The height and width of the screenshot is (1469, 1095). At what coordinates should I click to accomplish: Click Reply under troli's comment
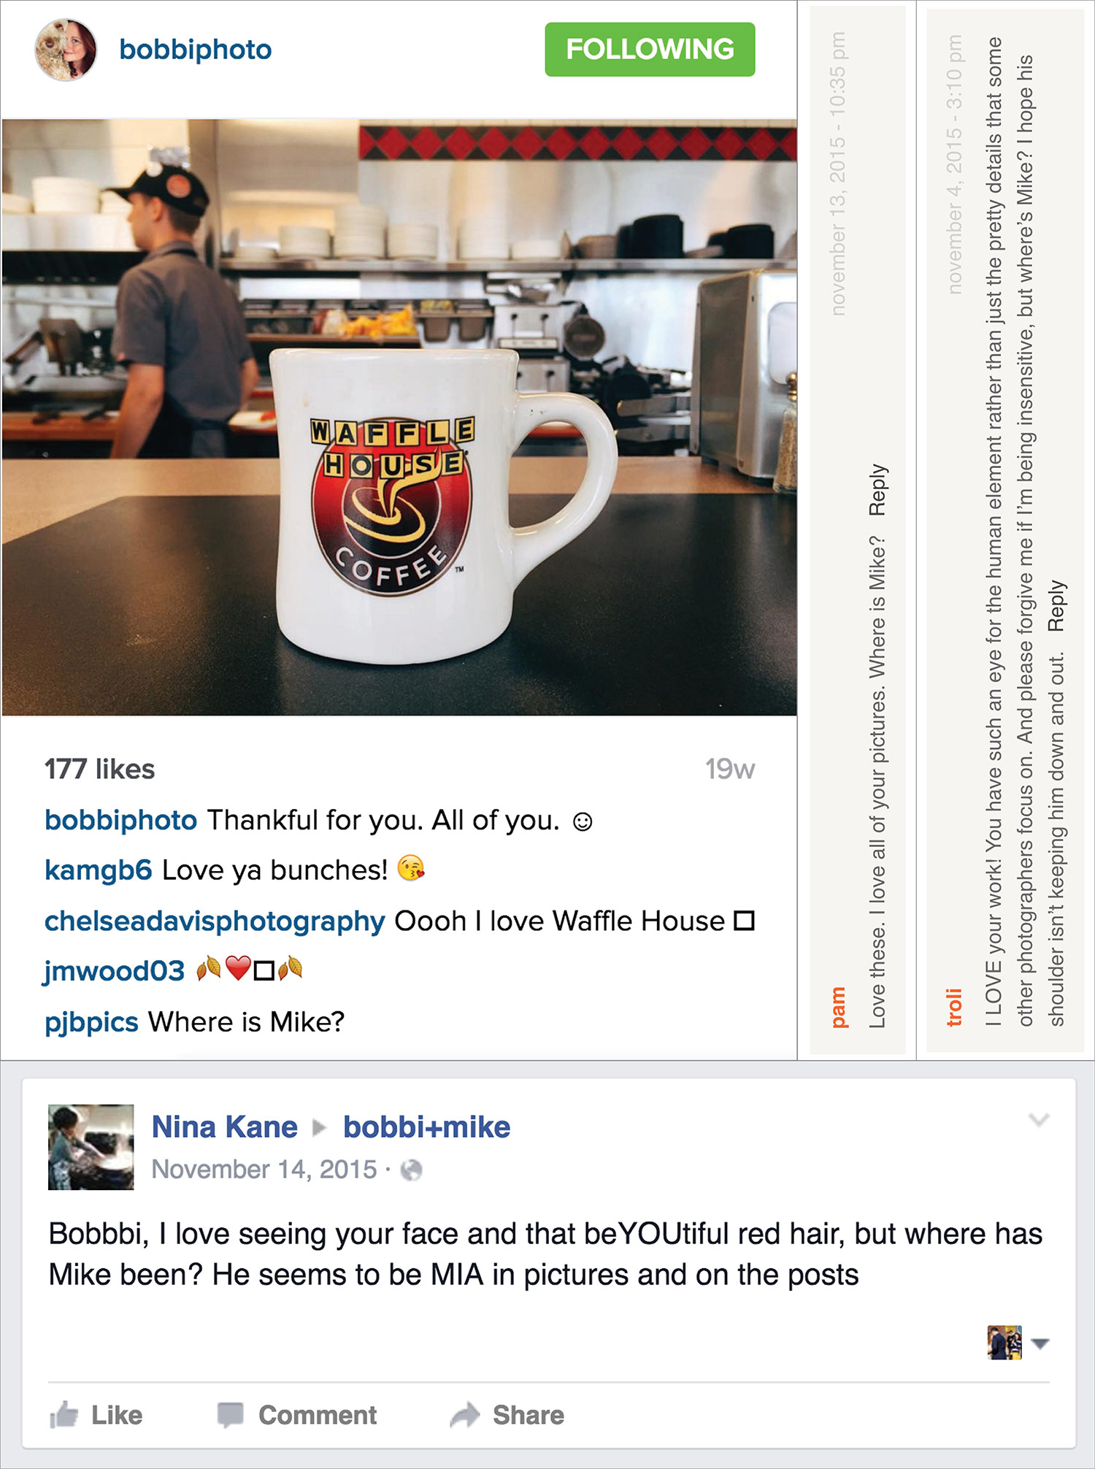pyautogui.click(x=1056, y=606)
